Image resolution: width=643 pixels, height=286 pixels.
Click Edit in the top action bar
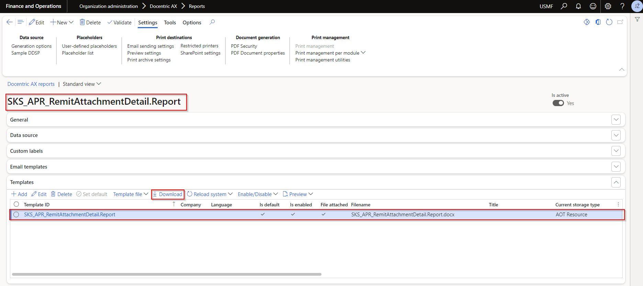(37, 22)
